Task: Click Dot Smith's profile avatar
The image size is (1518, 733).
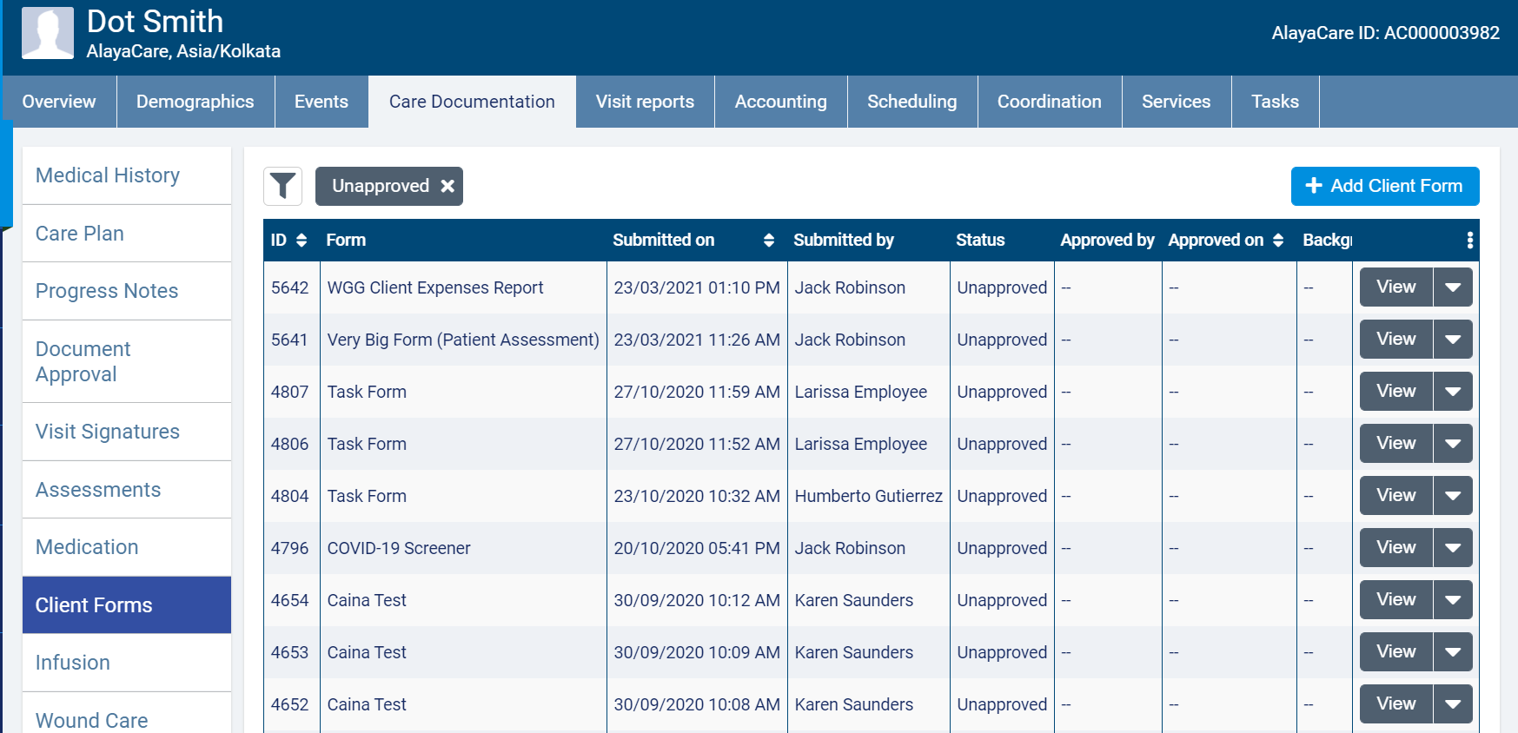Action: (48, 33)
